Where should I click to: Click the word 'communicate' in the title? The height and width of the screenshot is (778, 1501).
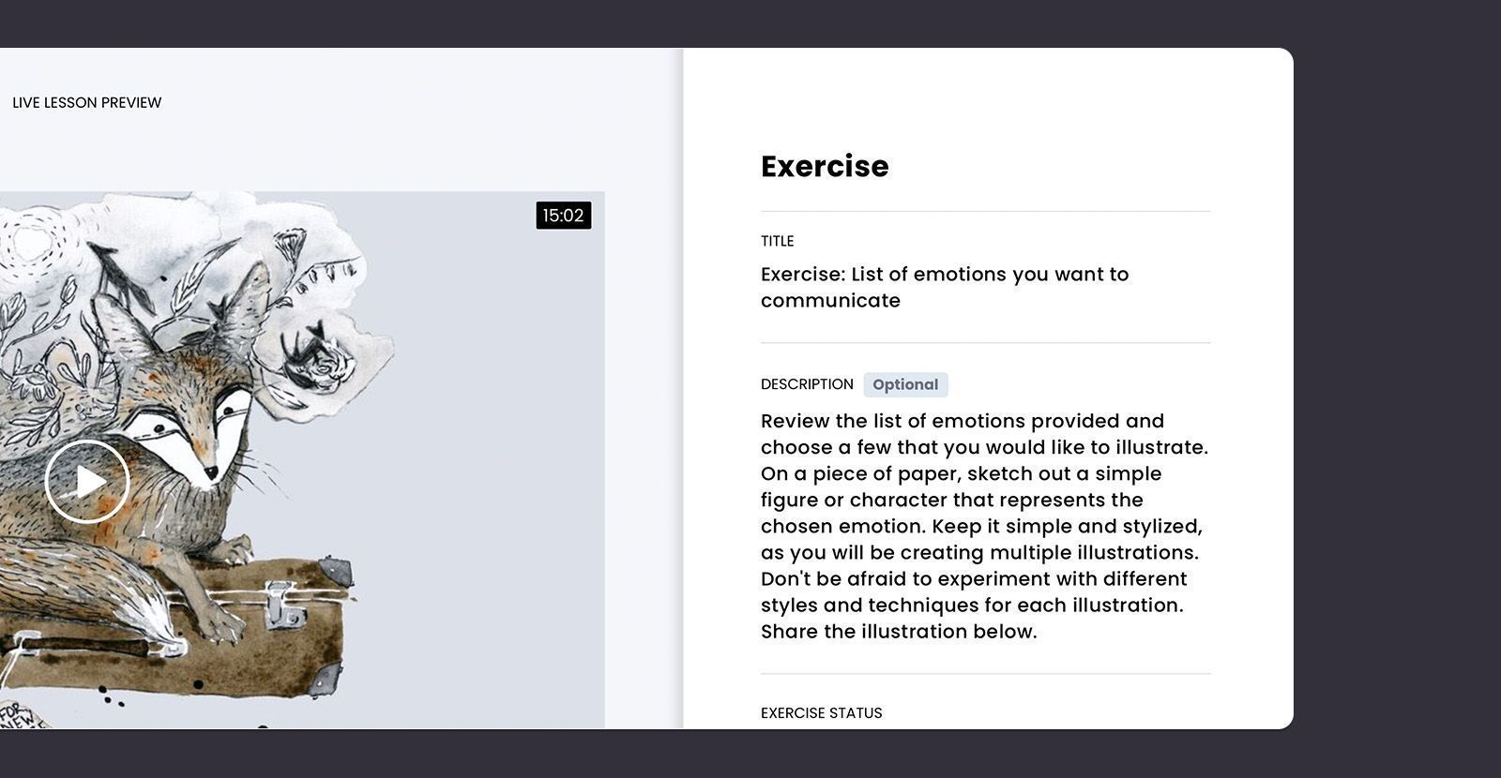(x=830, y=301)
